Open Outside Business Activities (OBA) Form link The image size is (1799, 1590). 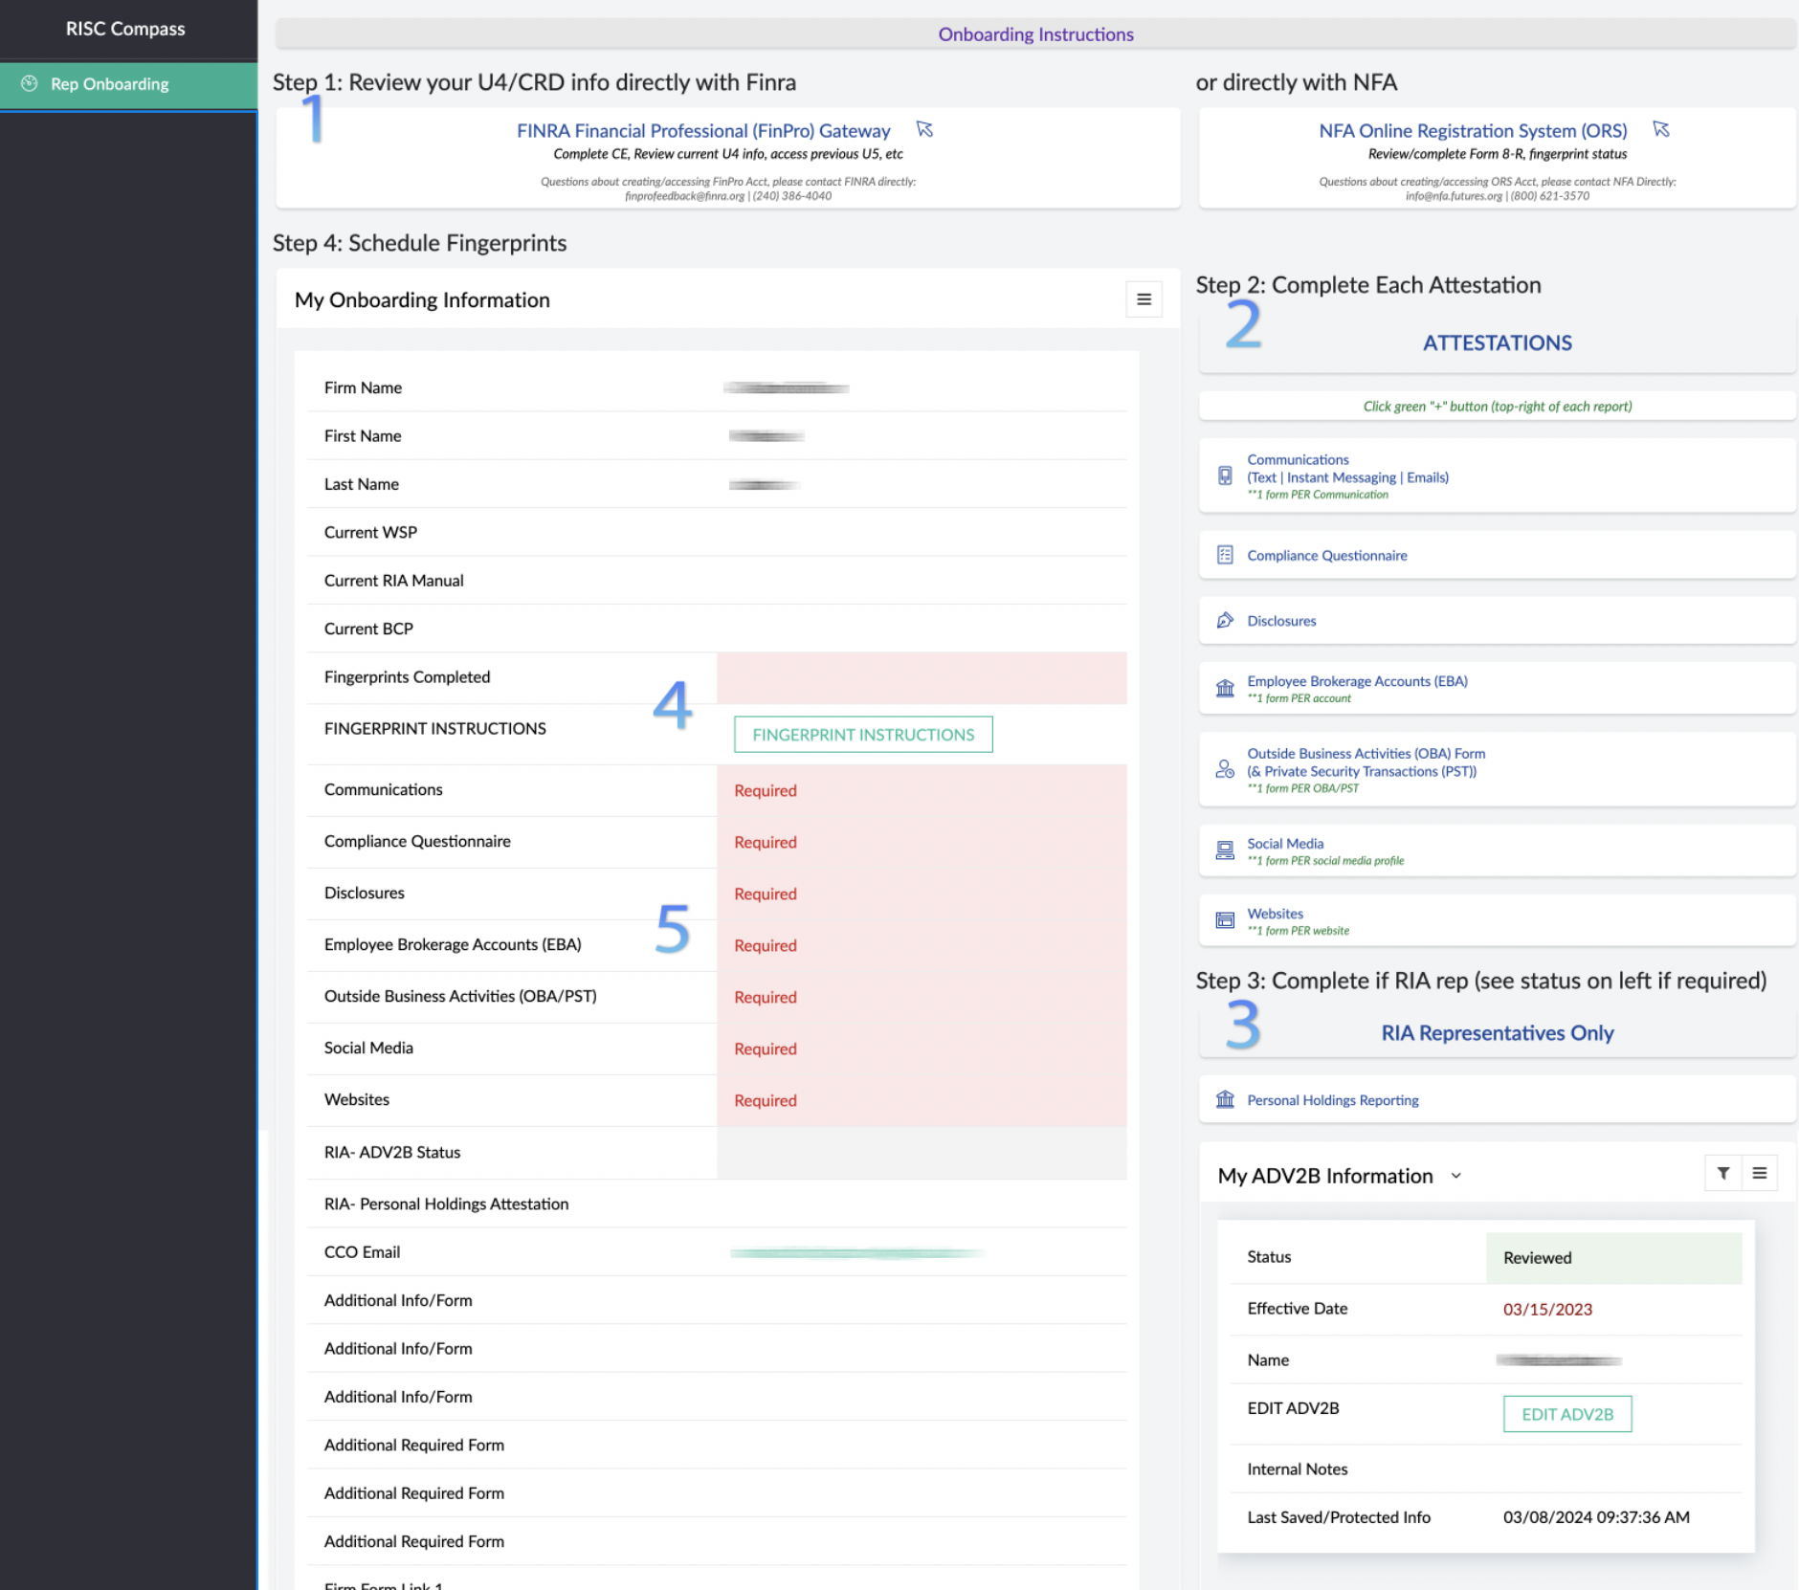(x=1366, y=754)
